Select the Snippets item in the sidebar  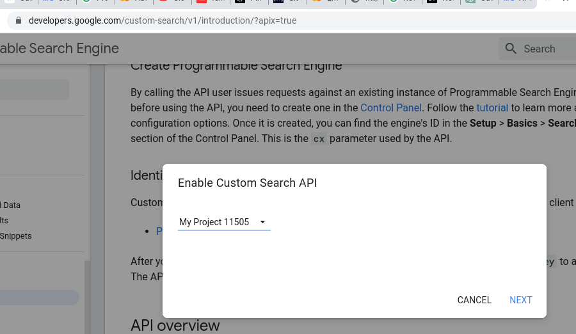point(16,236)
